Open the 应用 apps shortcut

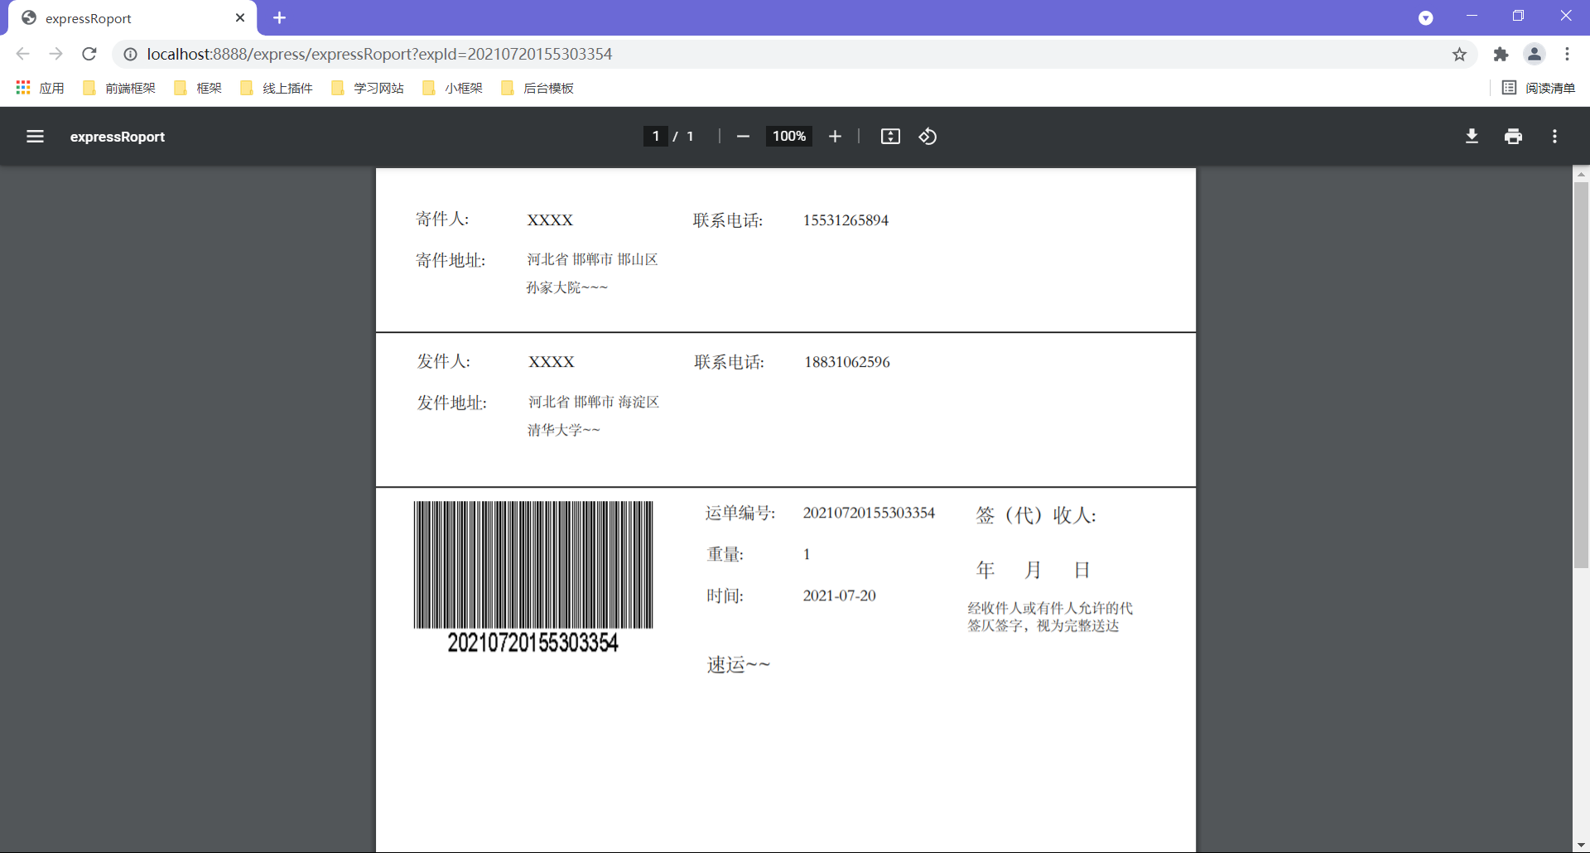click(39, 88)
